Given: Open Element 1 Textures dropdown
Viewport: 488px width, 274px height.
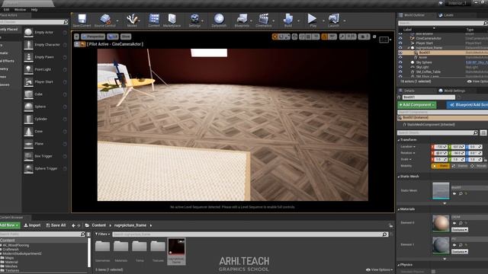Looking at the screenshot, I should pyautogui.click(x=460, y=252).
